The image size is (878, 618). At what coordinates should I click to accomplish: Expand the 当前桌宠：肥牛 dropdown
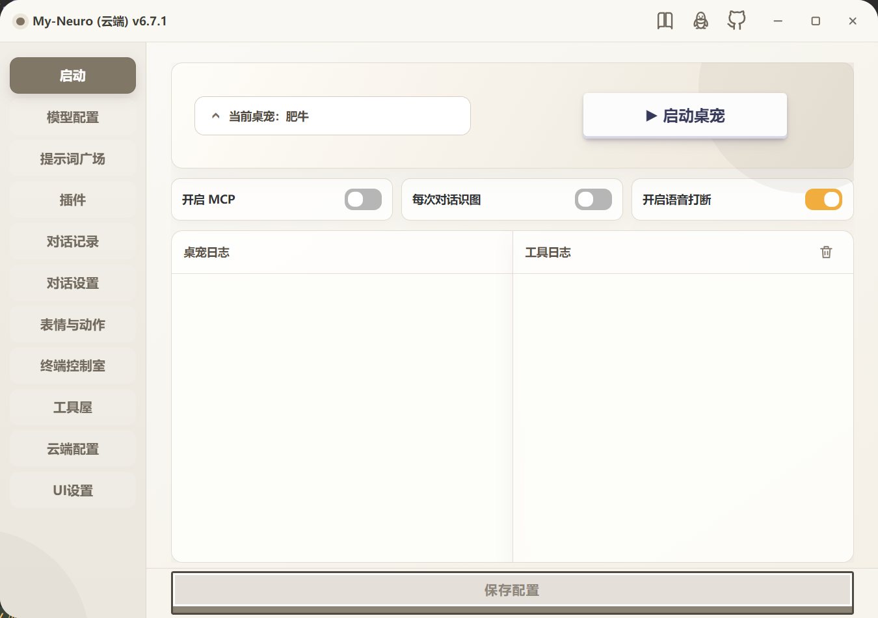click(x=332, y=116)
